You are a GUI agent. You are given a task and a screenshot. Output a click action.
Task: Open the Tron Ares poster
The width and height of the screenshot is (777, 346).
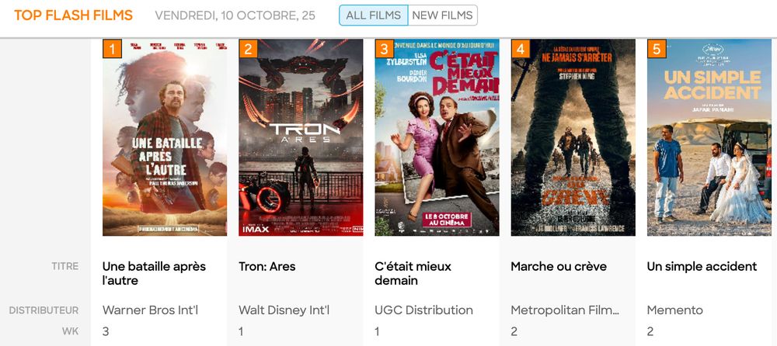click(x=301, y=137)
